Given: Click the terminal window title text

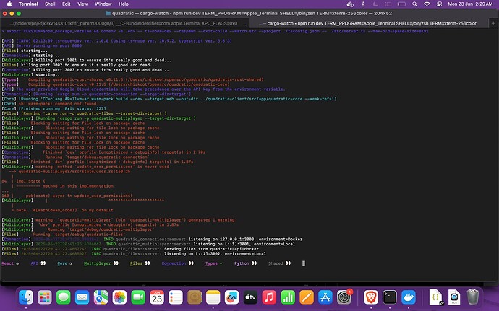Looking at the screenshot, I should click(x=252, y=13).
